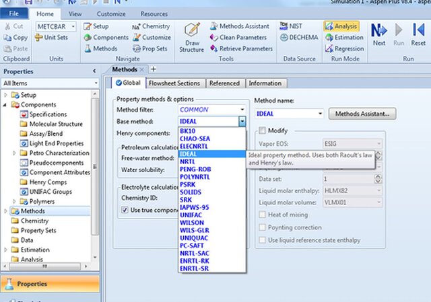This screenshot has height=302, width=431.
Task: Select Henry Comps tree item
Action: [x=48, y=182]
